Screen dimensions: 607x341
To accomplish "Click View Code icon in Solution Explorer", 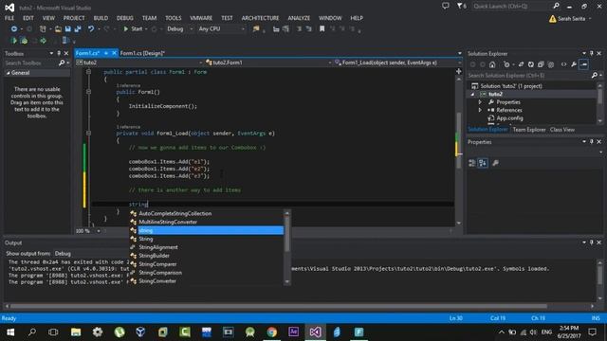I will tap(563, 64).
